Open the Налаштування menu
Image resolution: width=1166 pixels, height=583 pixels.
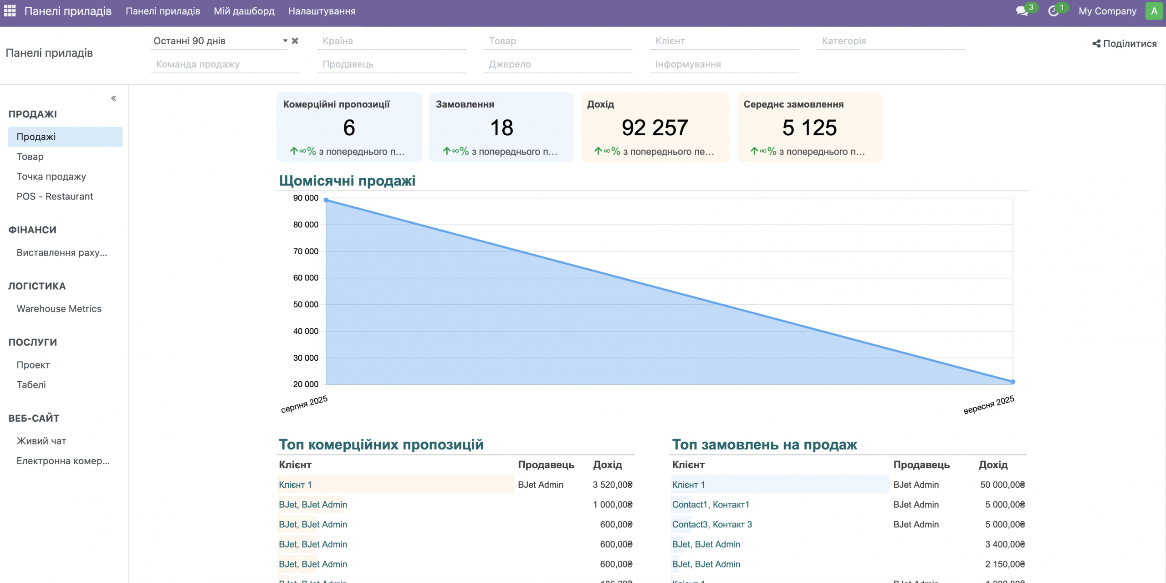[322, 11]
